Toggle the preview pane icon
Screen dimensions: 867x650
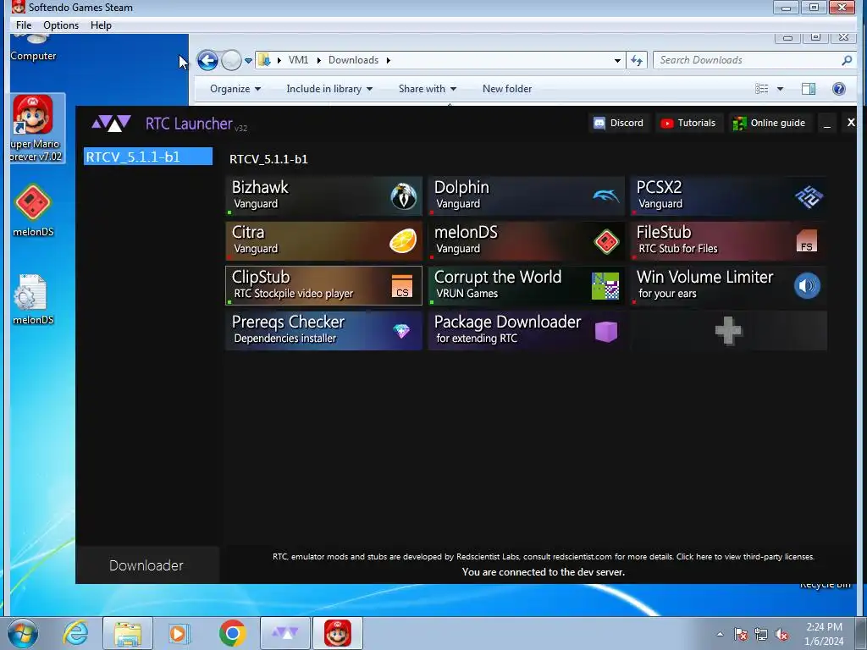(809, 89)
